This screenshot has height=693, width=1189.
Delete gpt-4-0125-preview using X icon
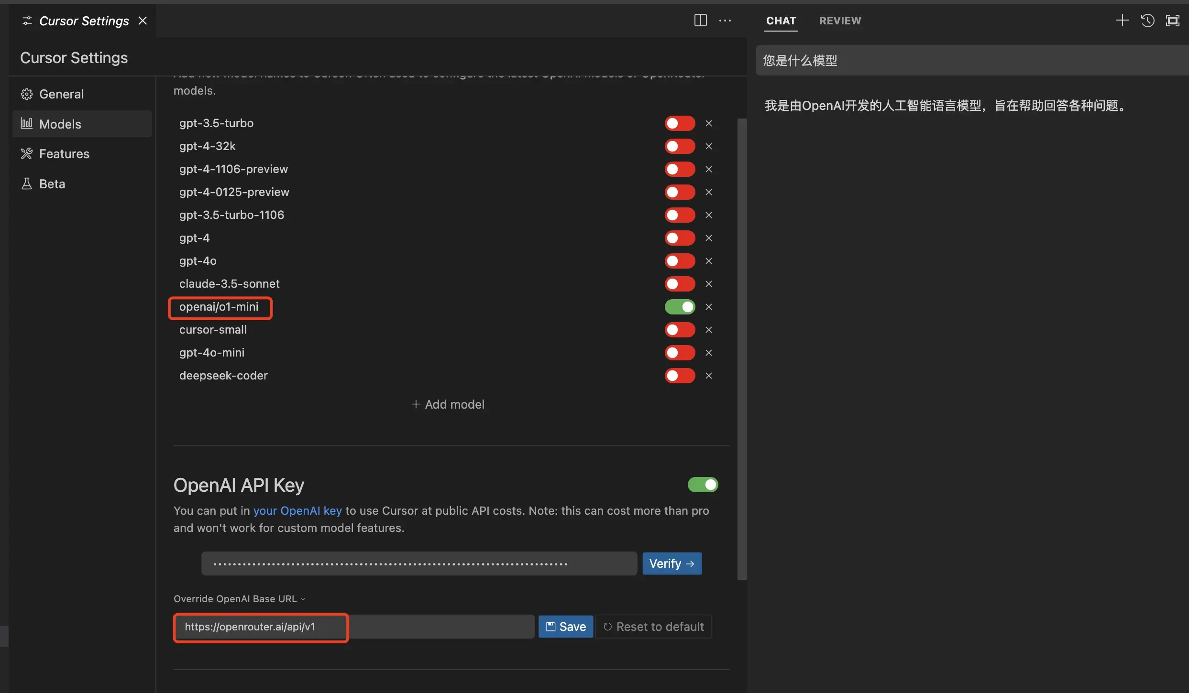pyautogui.click(x=709, y=192)
